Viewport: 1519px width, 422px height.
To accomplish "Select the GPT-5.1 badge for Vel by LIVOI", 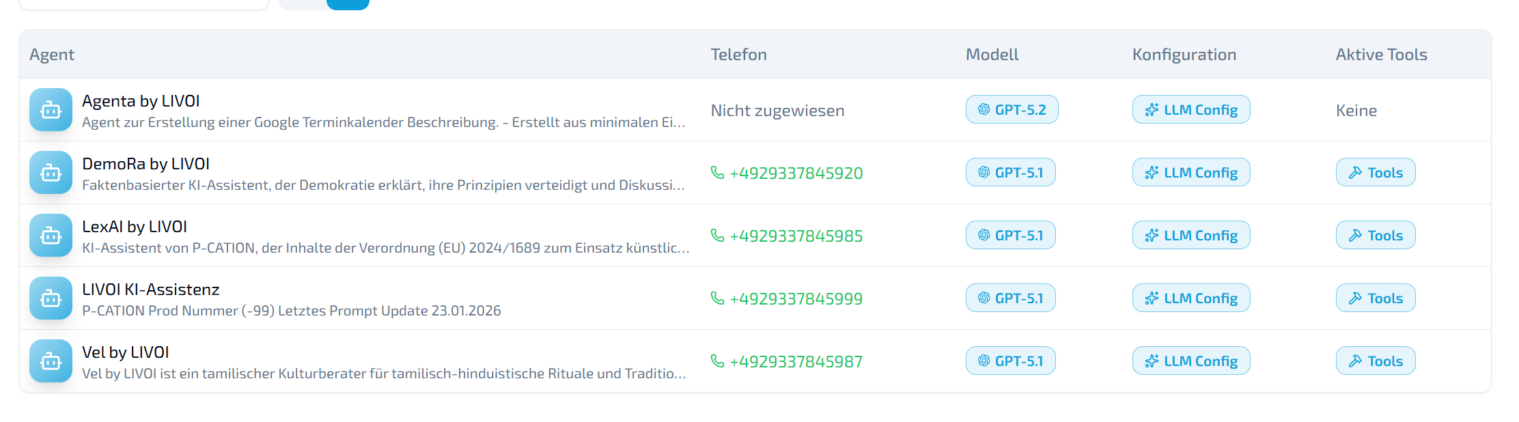I will click(1010, 361).
